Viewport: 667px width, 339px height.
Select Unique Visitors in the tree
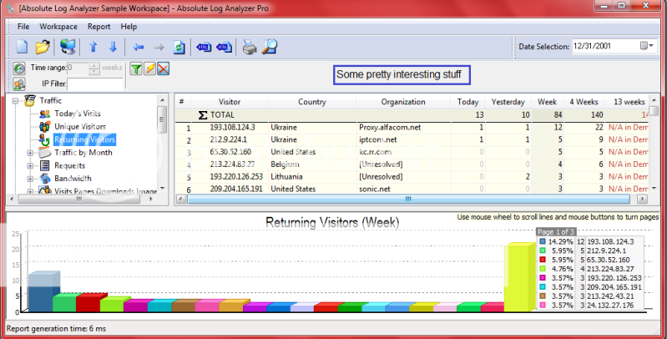(79, 126)
